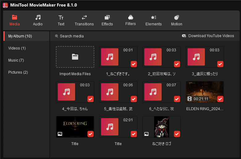The image size is (241, 159).
Task: Select Pictures (2) category
Action: click(x=26, y=72)
